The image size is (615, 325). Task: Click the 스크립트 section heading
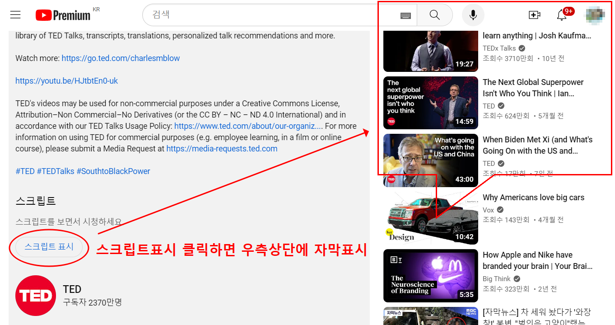[35, 201]
